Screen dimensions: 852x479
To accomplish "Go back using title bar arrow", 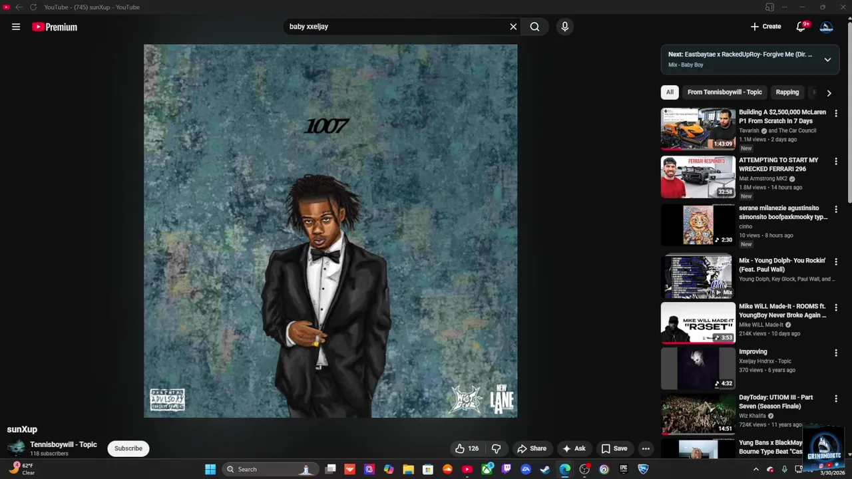I will click(19, 7).
